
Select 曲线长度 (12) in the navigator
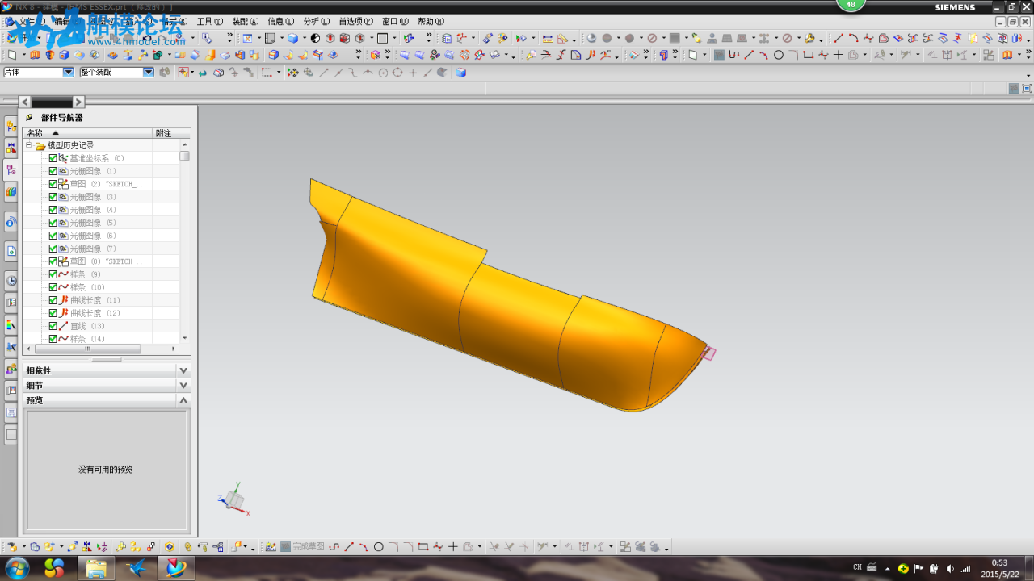pos(95,313)
